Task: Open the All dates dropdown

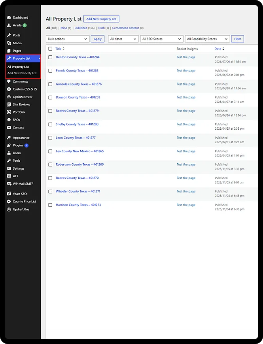Action: (123, 39)
